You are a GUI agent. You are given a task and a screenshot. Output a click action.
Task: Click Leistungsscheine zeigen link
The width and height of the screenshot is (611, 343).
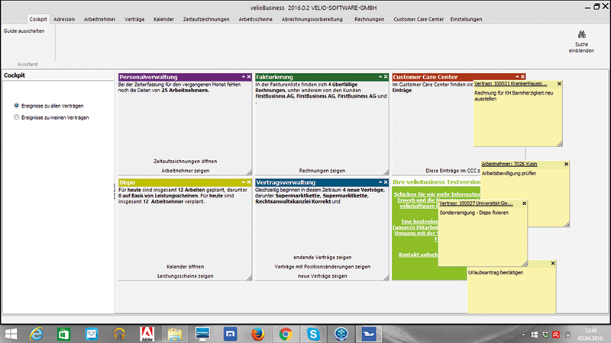pyautogui.click(x=185, y=276)
